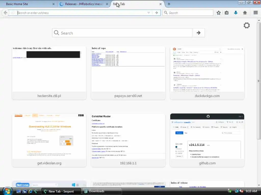This screenshot has height=195, width=261.
Task: Close the New Tab tab
Action: [x=161, y=4]
